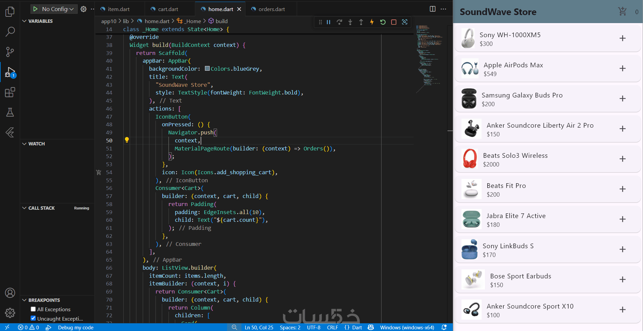Viewport: 643px width, 331px height.
Task: Toggle the All Exceptions breakpoint checkbox
Action: (x=33, y=309)
